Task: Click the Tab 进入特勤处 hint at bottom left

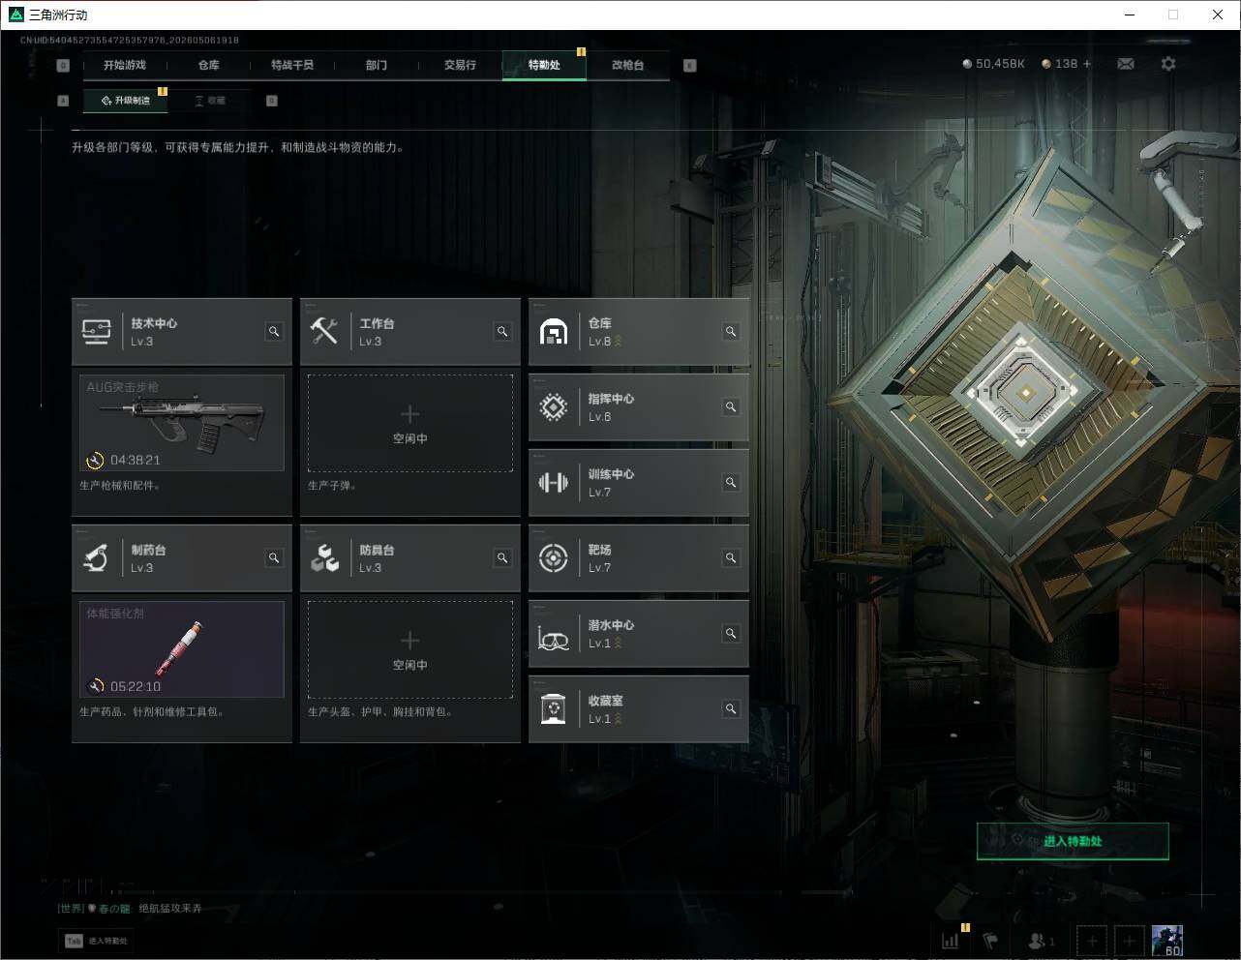Action: [x=97, y=941]
